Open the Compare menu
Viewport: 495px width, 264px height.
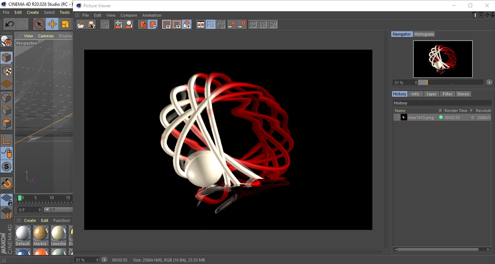pos(128,15)
